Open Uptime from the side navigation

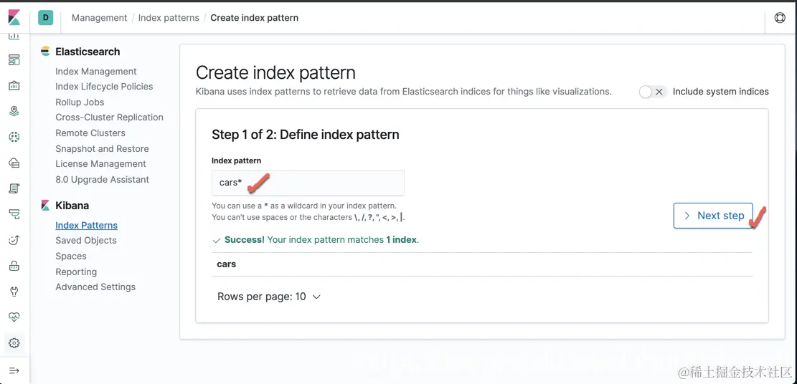click(14, 240)
